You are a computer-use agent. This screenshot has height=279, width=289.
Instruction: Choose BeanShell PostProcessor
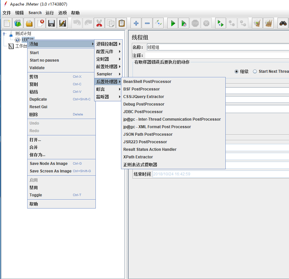pyautogui.click(x=173, y=82)
